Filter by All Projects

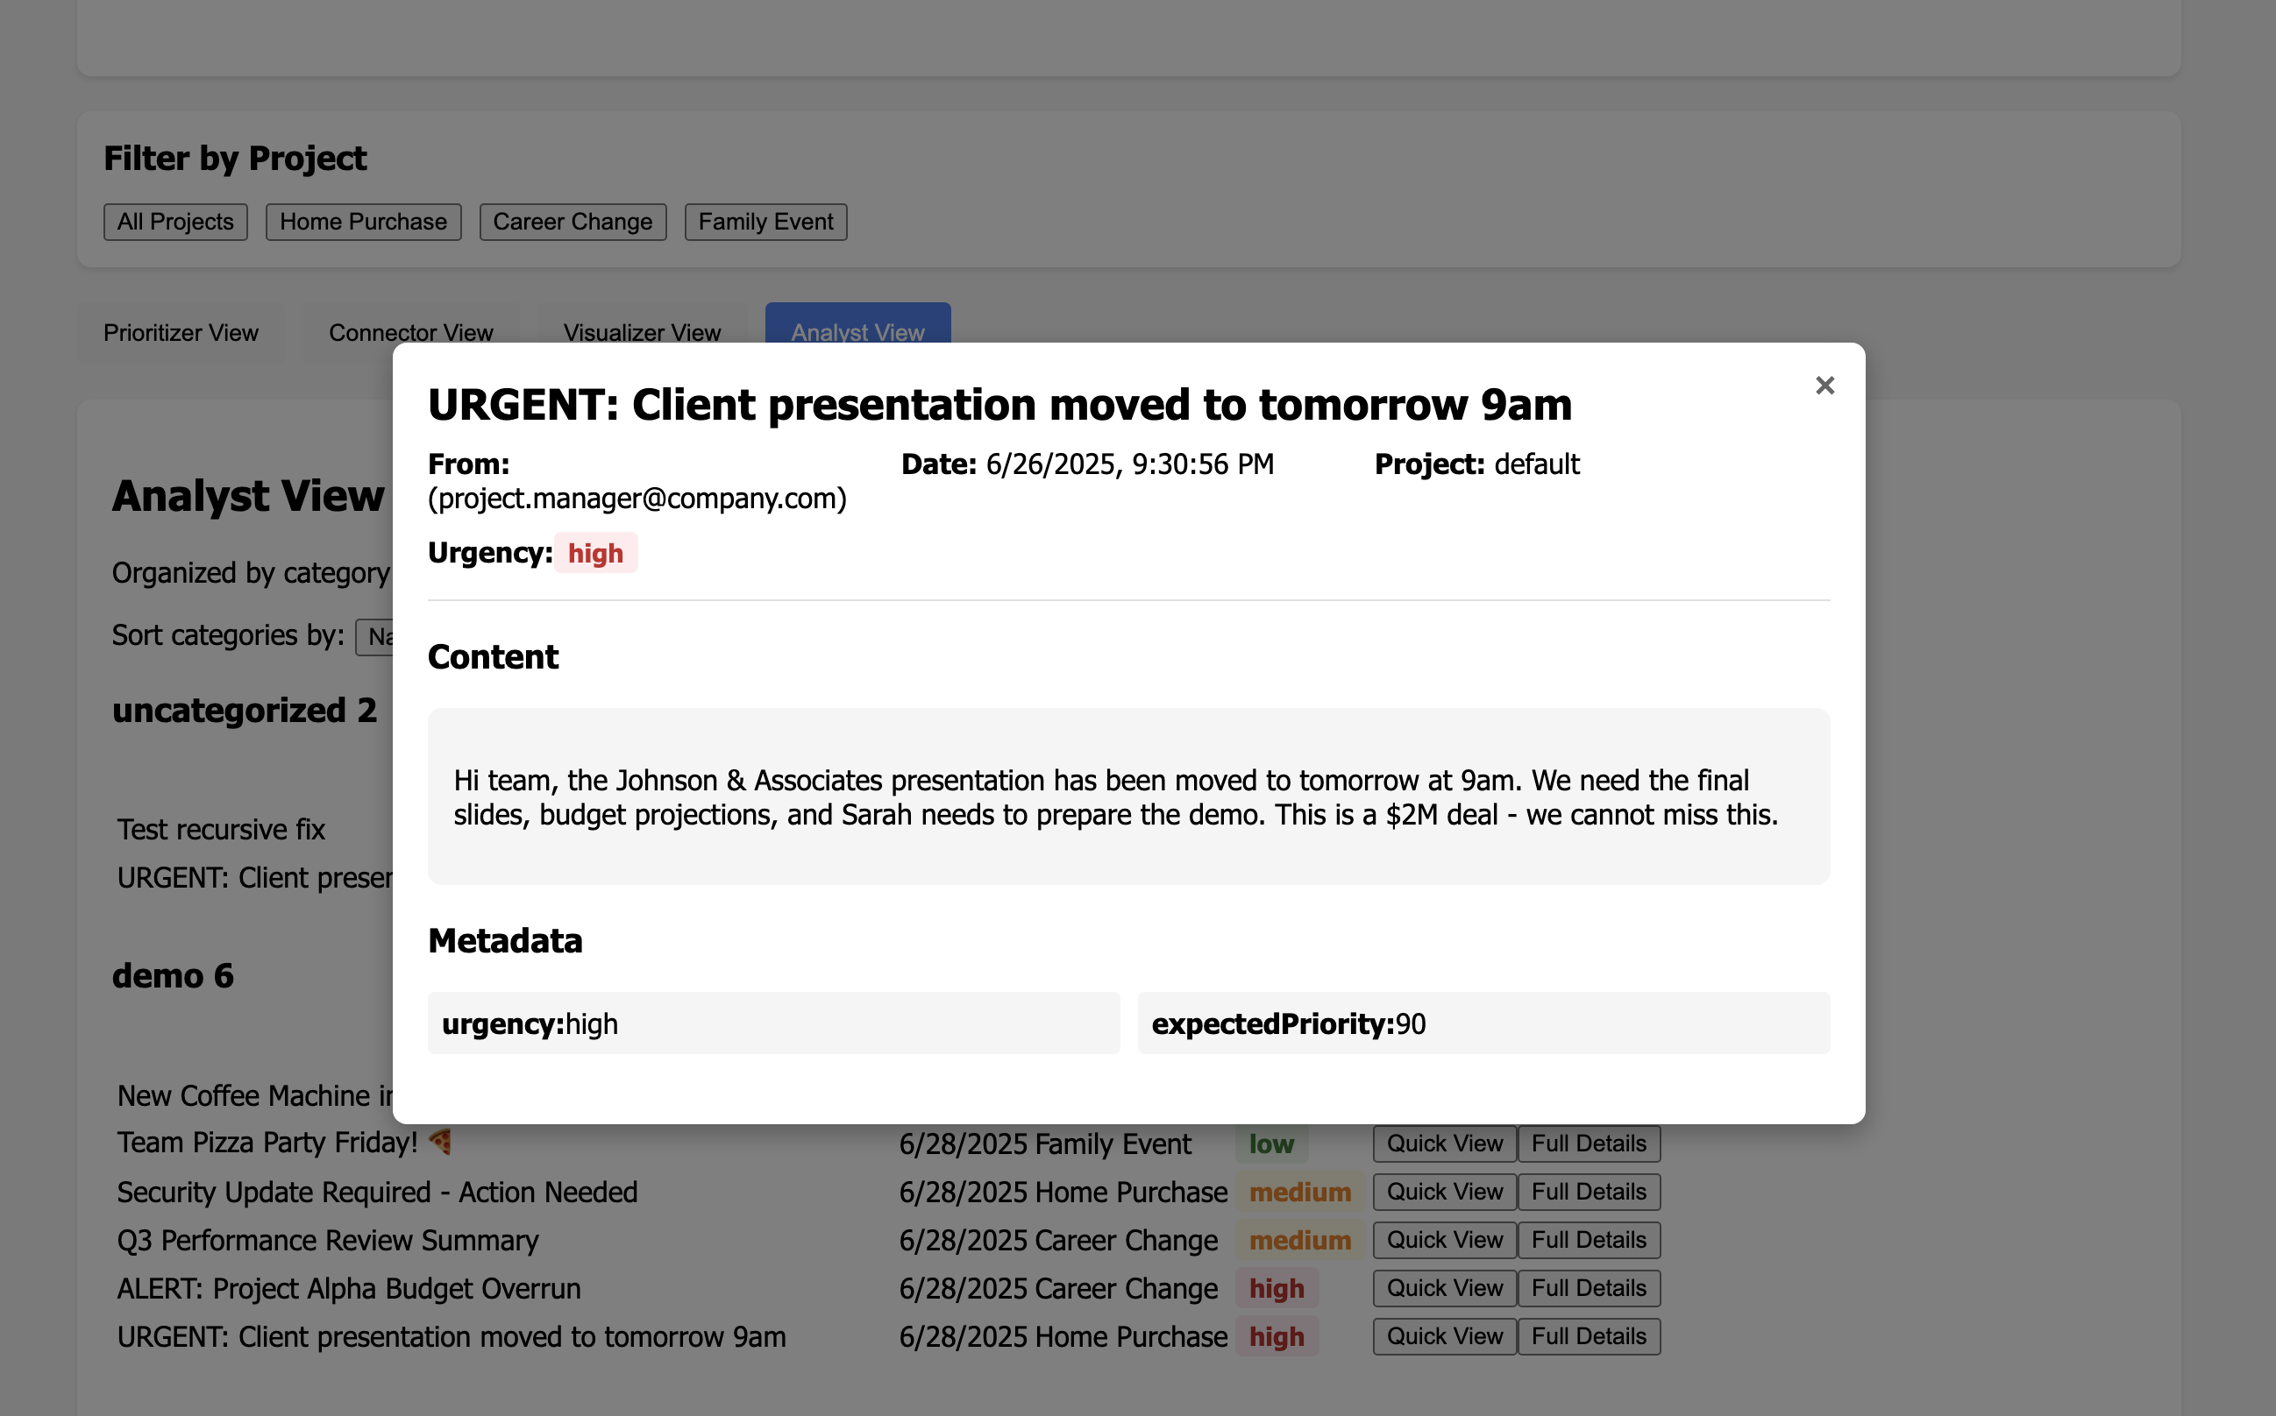click(175, 222)
